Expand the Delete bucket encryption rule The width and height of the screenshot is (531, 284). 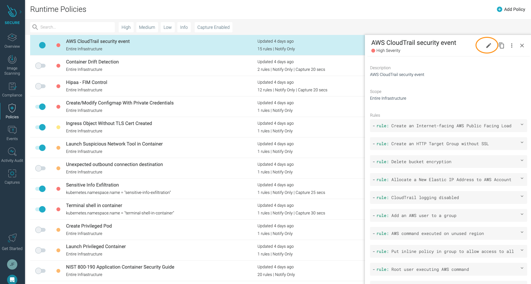coord(522,161)
